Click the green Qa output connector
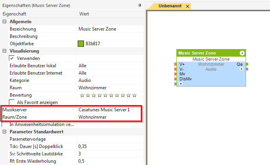Image resolution: width=270 pixels, height=165 pixels. tap(247, 64)
